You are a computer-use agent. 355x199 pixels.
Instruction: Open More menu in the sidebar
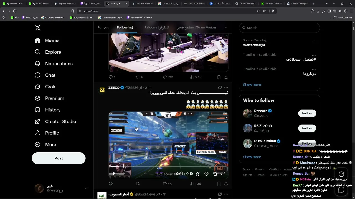pyautogui.click(x=45, y=145)
